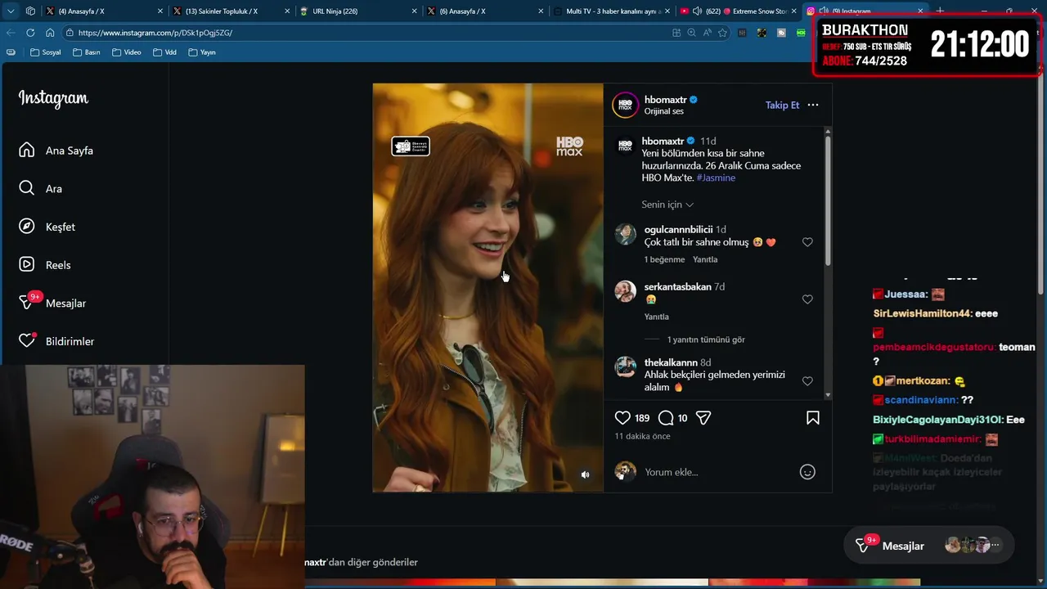The height and width of the screenshot is (589, 1047).
Task: Open Orijinal ses audio link
Action: point(663,111)
